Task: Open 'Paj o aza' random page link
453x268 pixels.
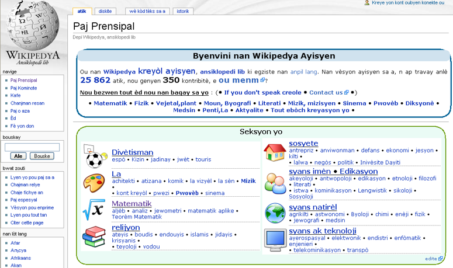Action: [x=20, y=111]
